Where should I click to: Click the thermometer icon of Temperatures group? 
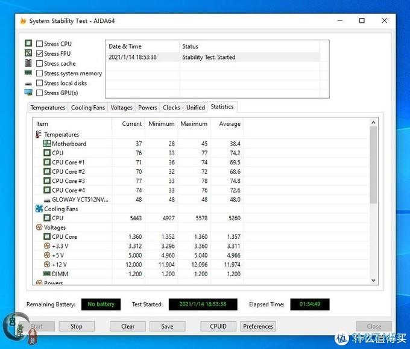point(39,134)
